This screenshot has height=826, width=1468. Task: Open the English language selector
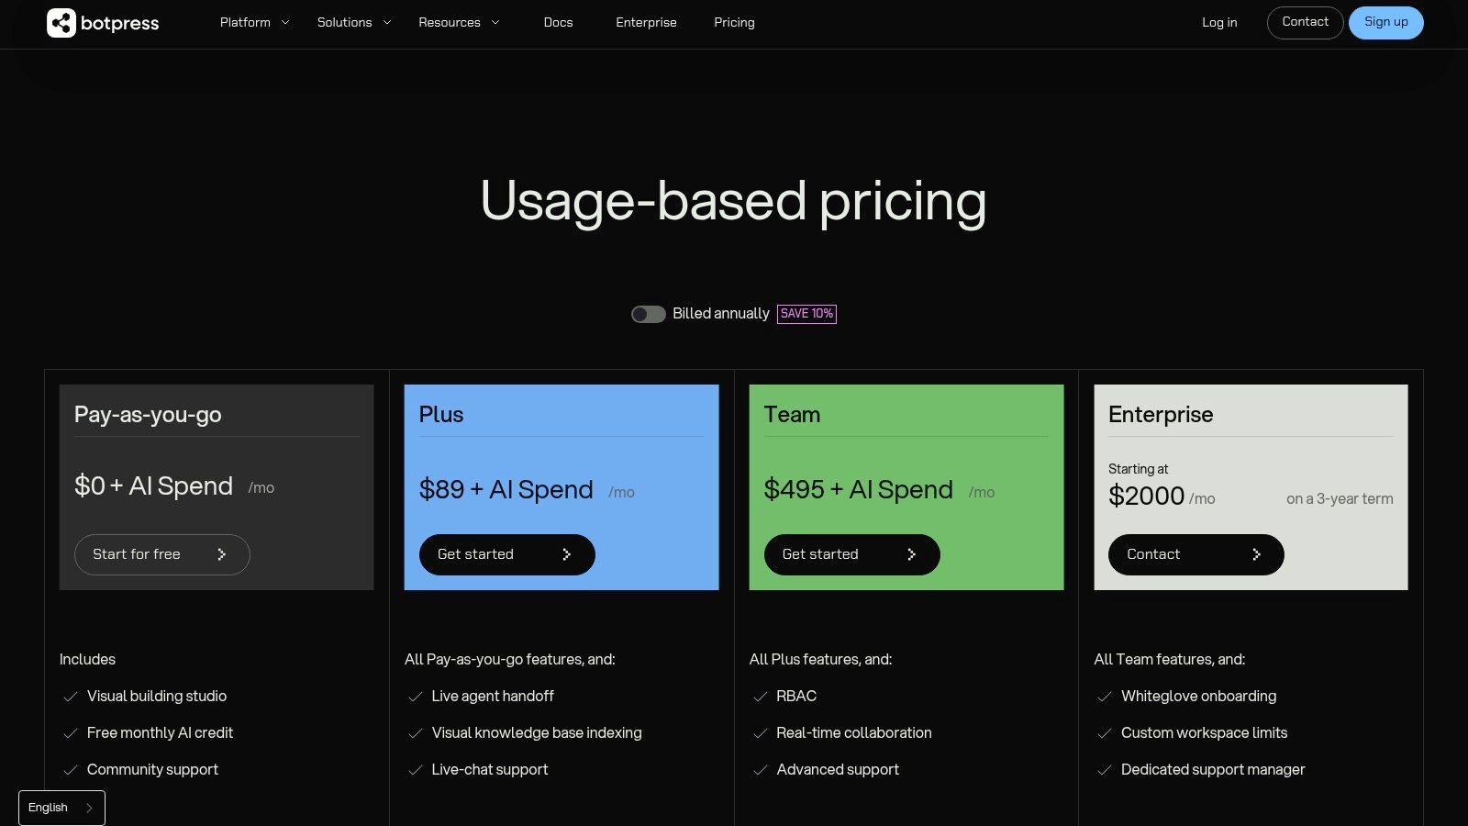tap(61, 808)
